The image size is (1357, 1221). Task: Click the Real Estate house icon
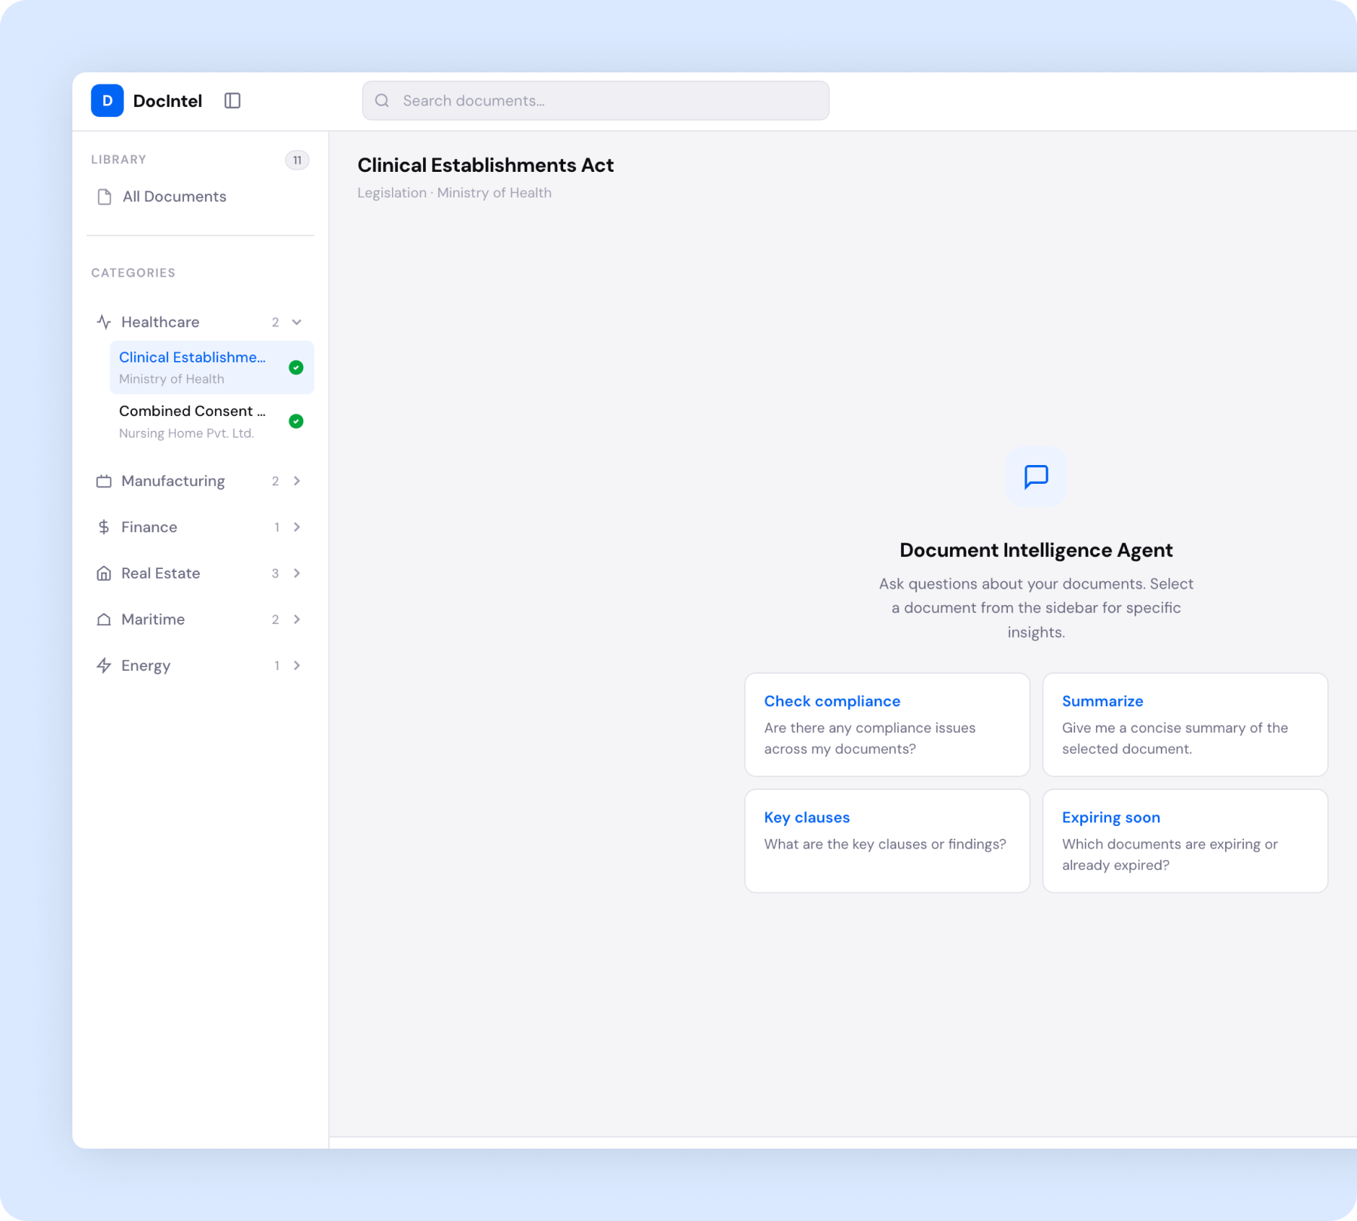coord(103,573)
